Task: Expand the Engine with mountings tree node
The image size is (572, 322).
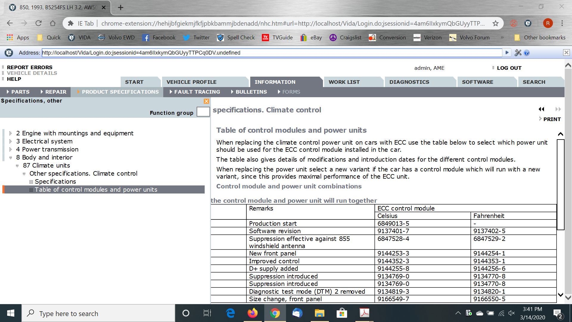Action: click(10, 133)
